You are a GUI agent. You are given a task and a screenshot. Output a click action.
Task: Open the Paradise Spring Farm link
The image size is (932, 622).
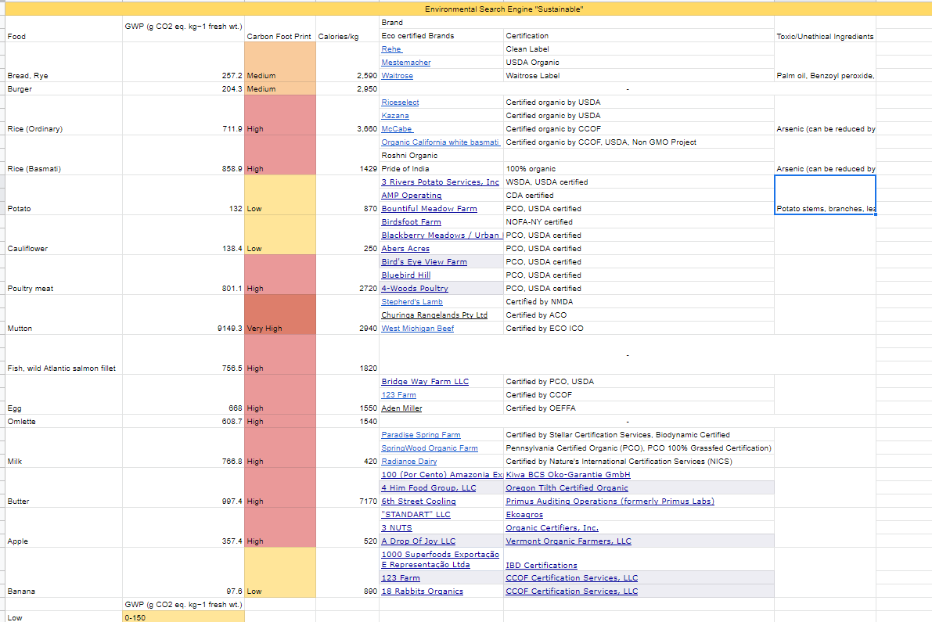point(421,435)
